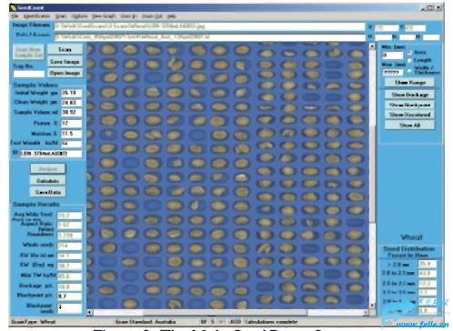Click the Show Dockage button
The width and height of the screenshot is (453, 331).
point(409,95)
